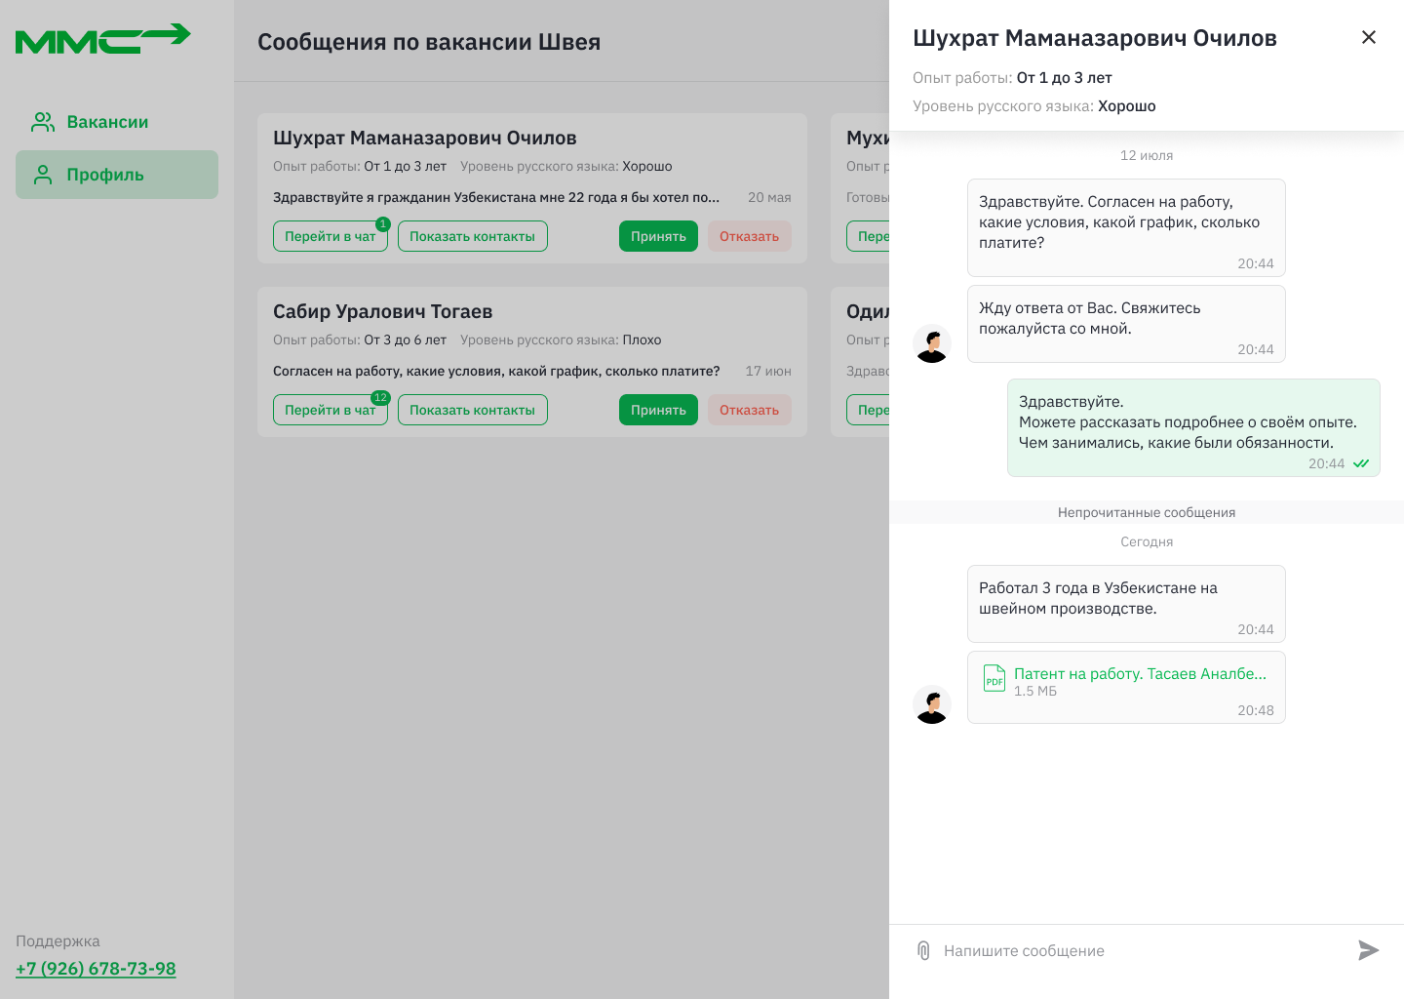Open the Вакансии menu item
Viewport: 1404px width, 999px height.
click(x=107, y=122)
